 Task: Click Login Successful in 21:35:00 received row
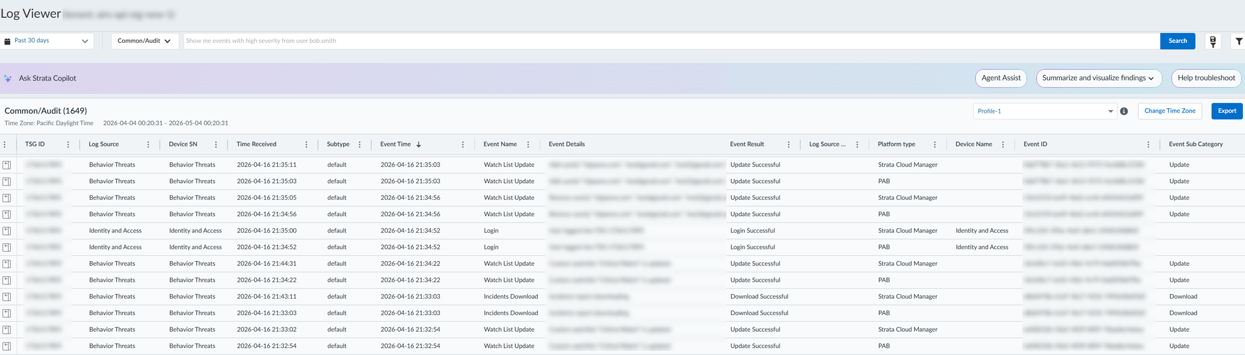[753, 231]
